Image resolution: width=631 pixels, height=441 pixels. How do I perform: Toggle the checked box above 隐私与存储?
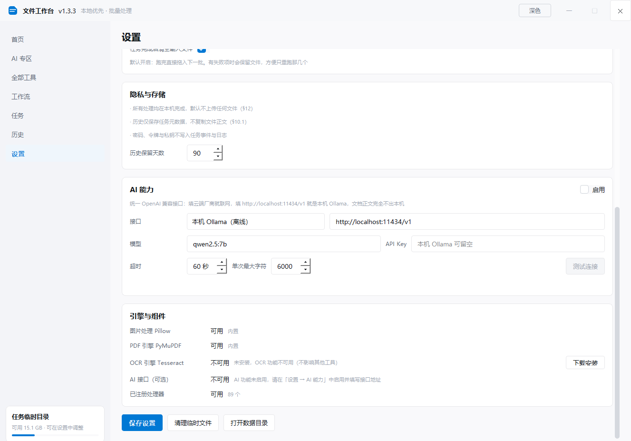pos(202,49)
